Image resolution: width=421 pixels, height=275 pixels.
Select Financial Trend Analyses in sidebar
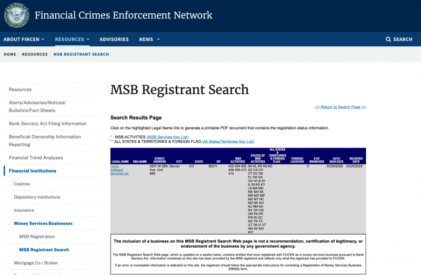coord(36,158)
